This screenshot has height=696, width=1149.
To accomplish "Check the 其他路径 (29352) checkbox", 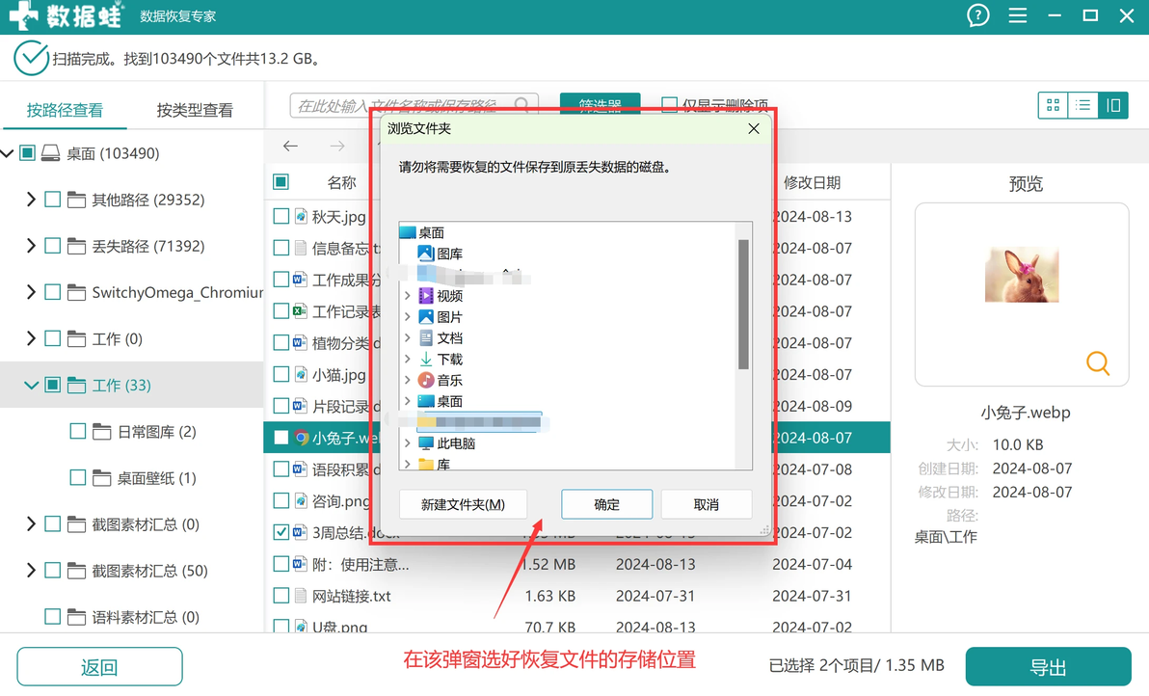I will tap(53, 200).
